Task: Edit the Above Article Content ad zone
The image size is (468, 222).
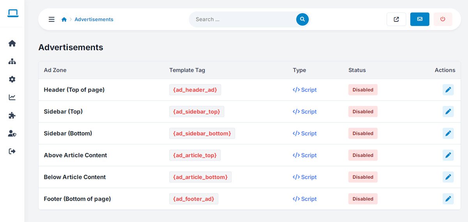Action: tap(448, 155)
